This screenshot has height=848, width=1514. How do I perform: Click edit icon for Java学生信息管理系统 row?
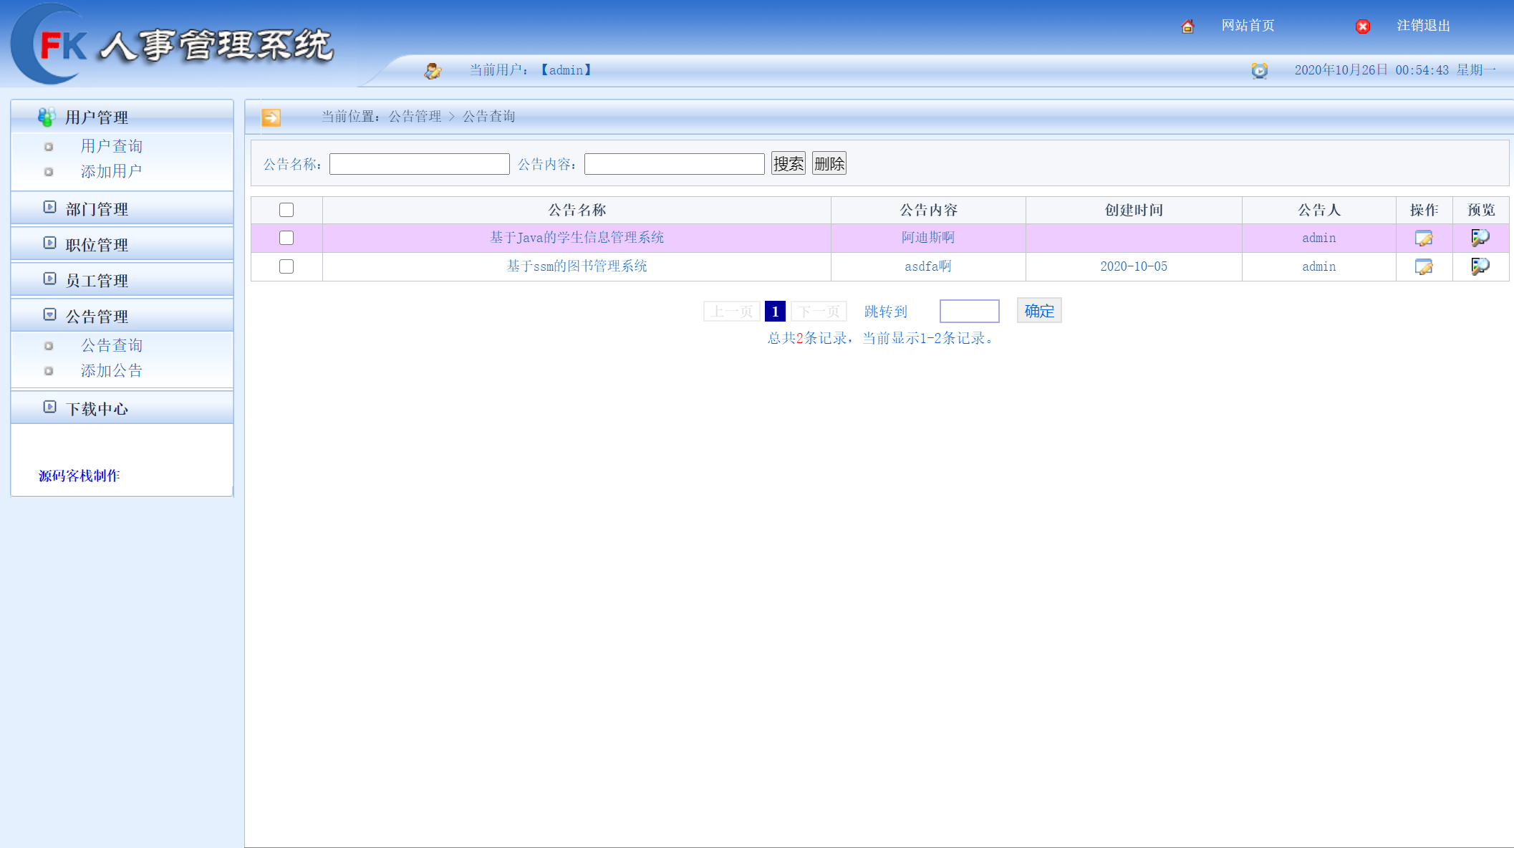click(1424, 238)
